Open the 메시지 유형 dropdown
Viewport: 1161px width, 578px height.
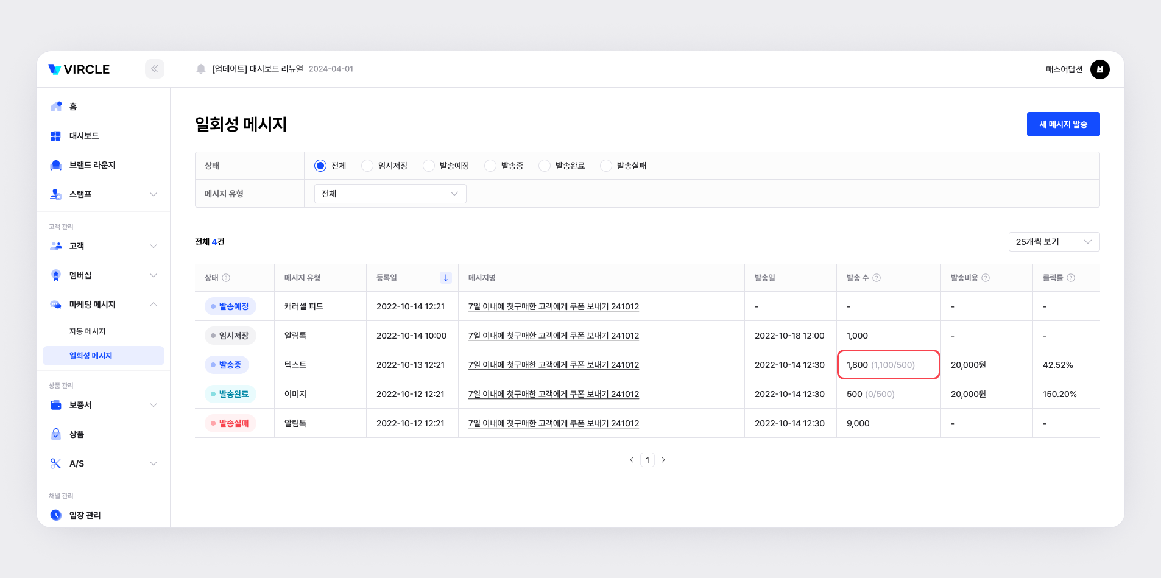(x=390, y=194)
